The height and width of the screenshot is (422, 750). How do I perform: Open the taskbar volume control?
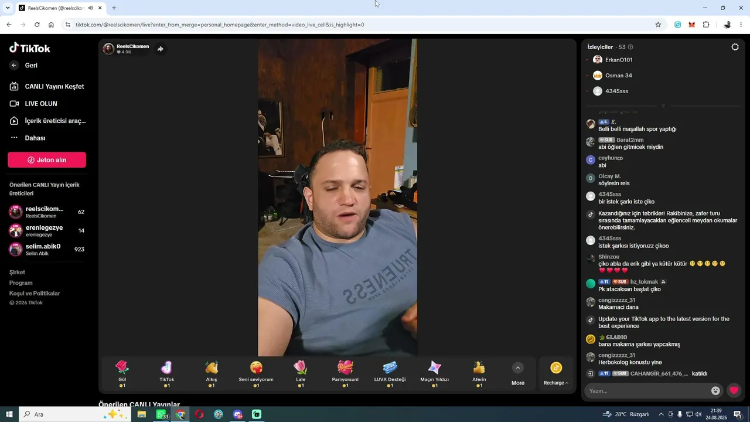point(698,414)
